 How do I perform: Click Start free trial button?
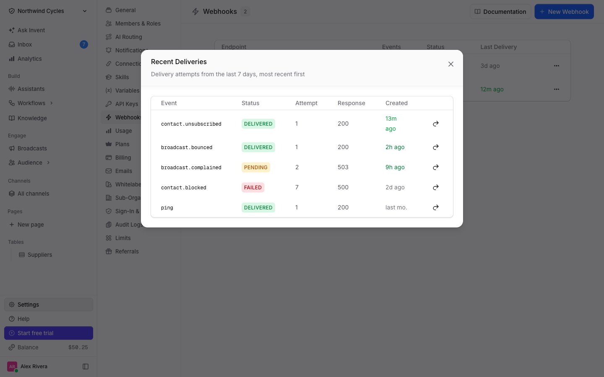(49, 333)
